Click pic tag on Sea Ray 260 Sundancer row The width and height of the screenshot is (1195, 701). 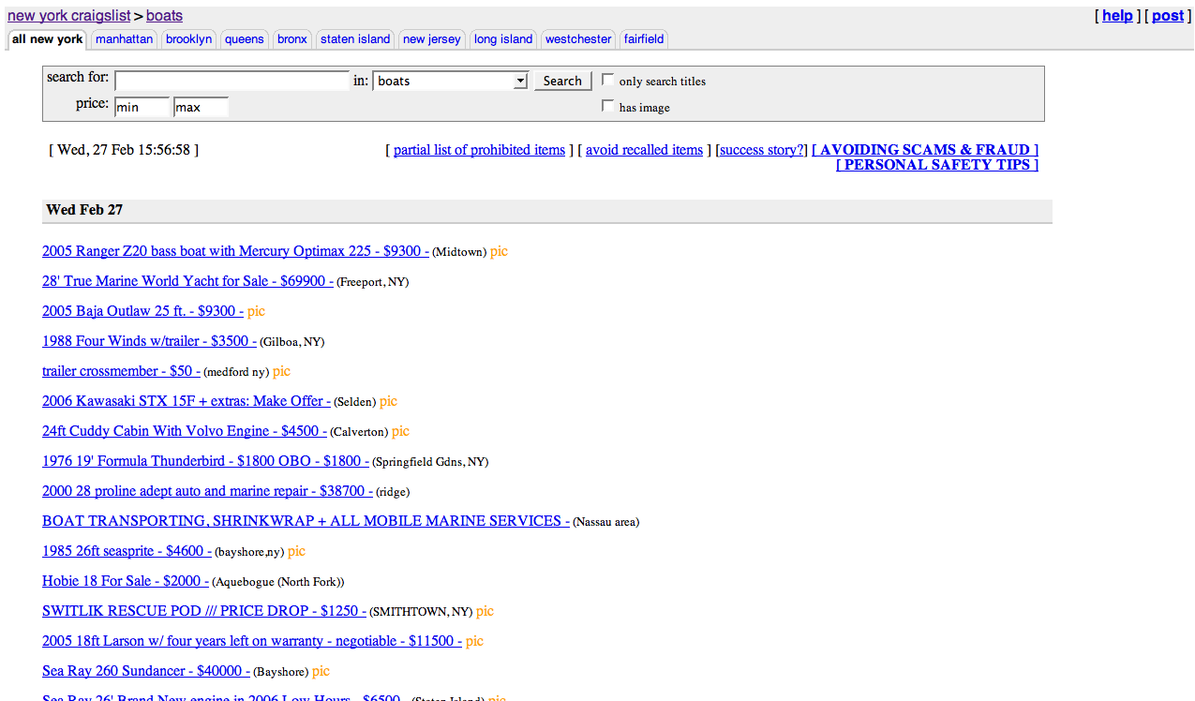click(321, 671)
